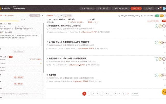Hide result 3 Ricoh with red eye icon
Image resolution: width=166 pixels, height=104 pixels.
tap(164, 59)
